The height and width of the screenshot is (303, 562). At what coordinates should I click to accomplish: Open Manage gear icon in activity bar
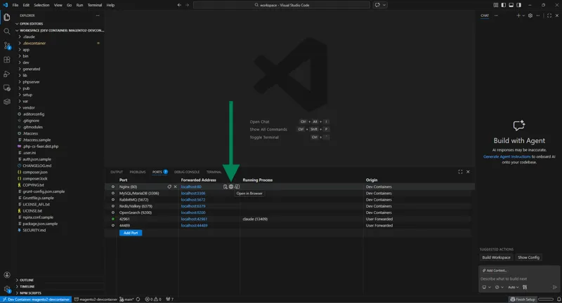pos(7,289)
